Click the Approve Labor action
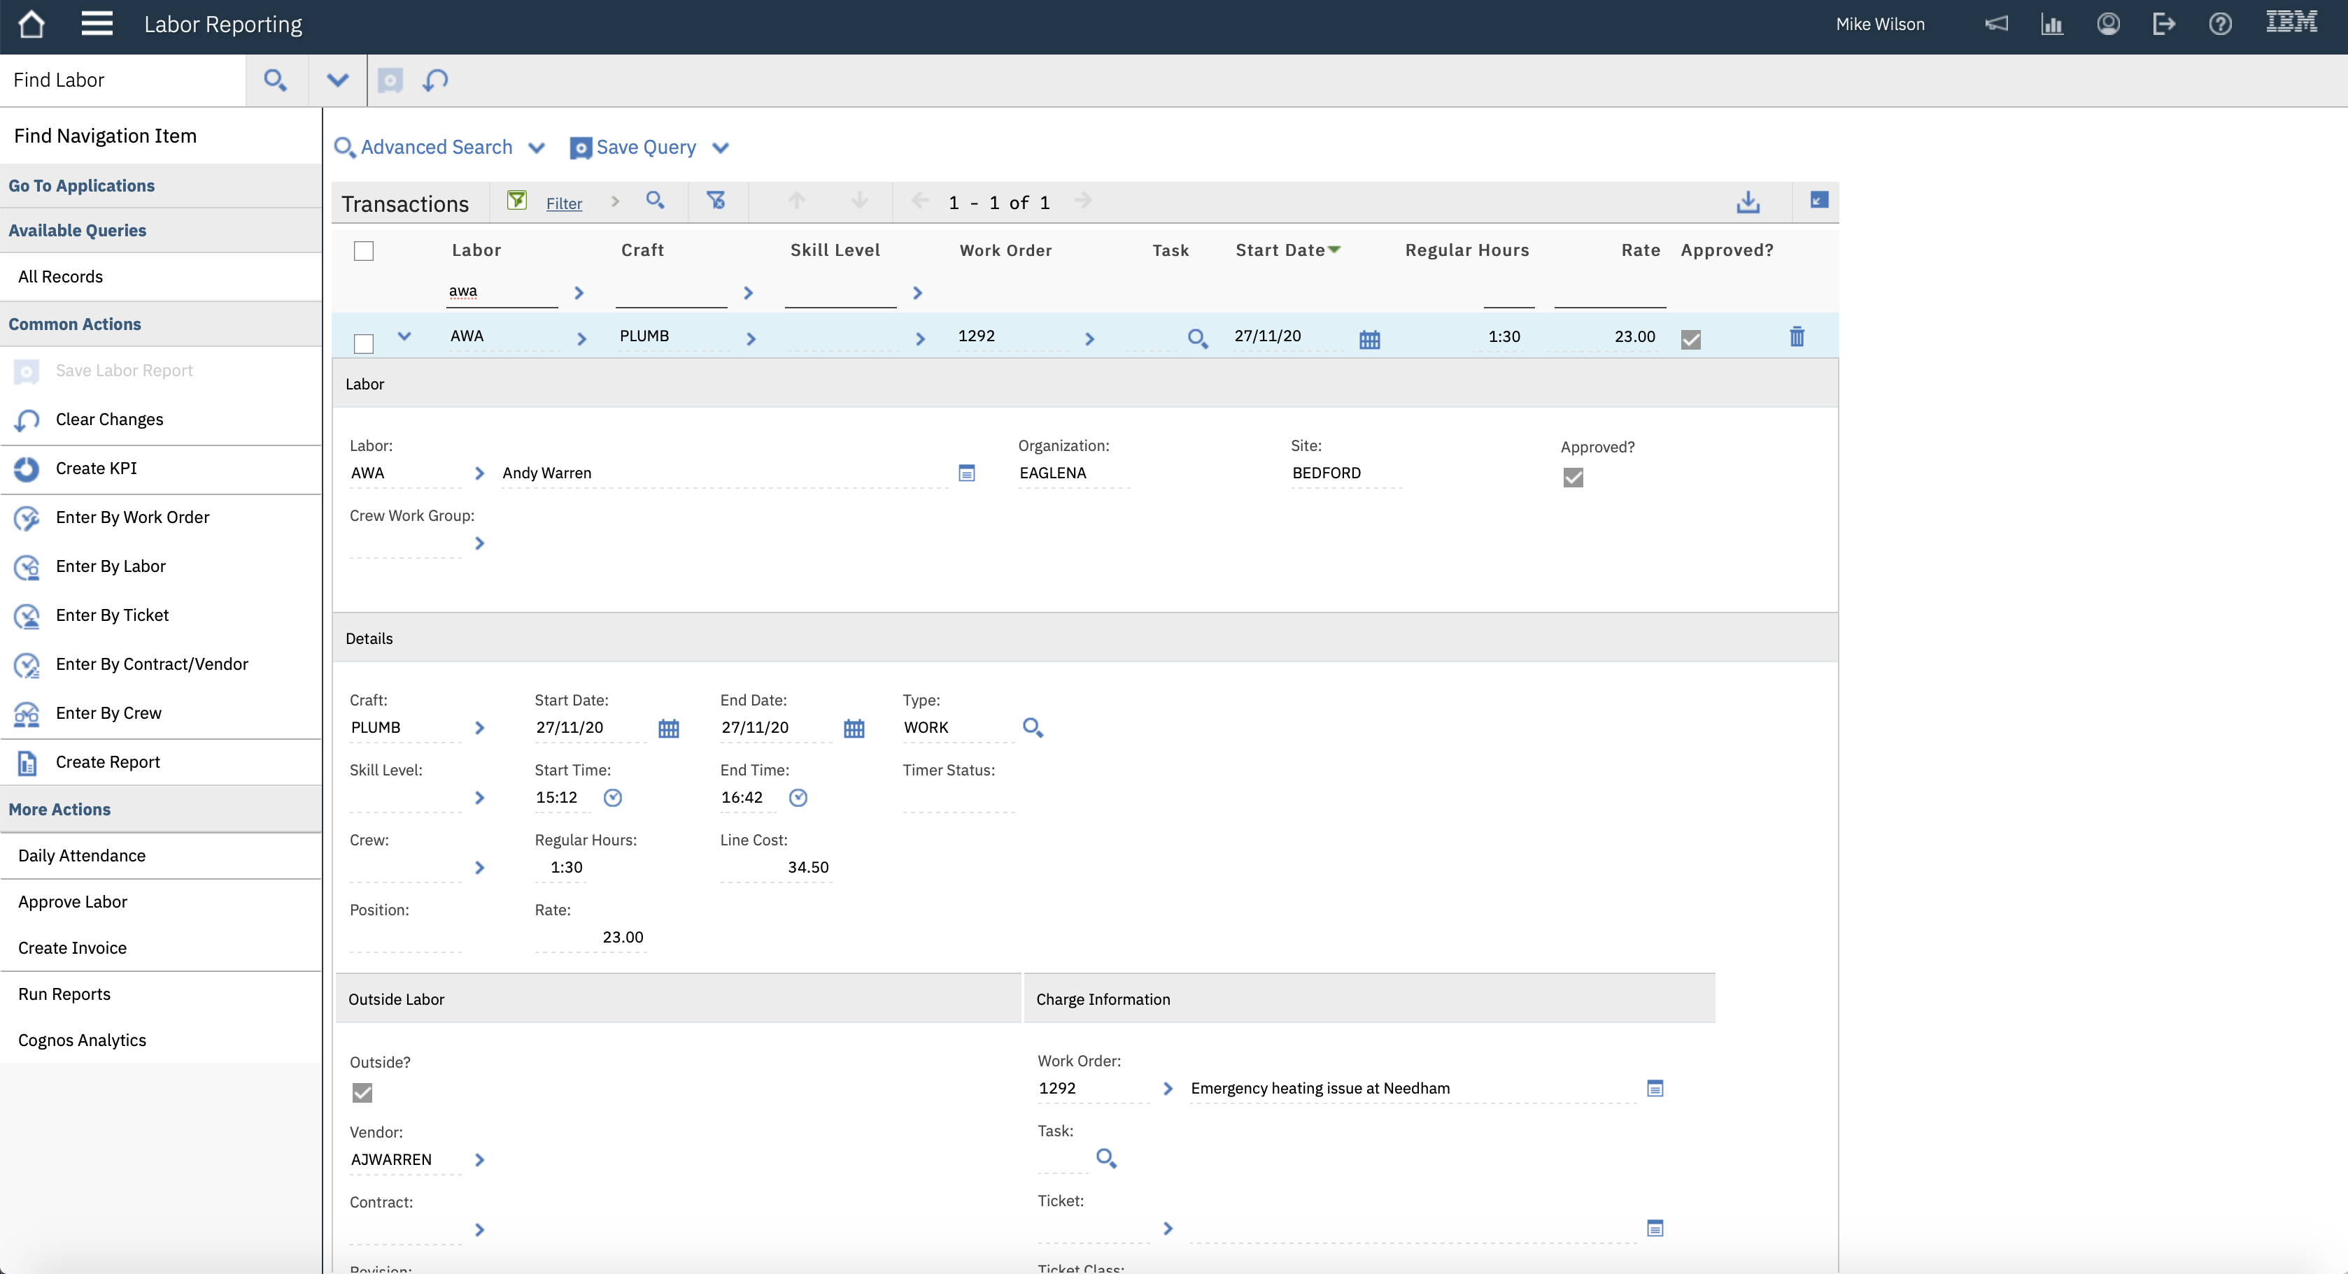Viewport: 2348px width, 1274px height. (x=73, y=901)
